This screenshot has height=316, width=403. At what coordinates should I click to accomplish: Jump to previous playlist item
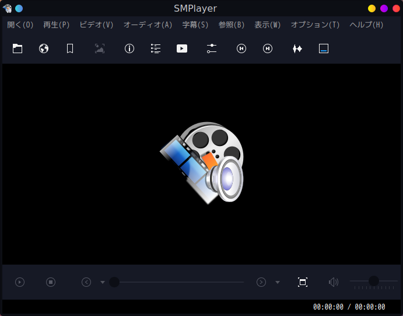pos(241,48)
